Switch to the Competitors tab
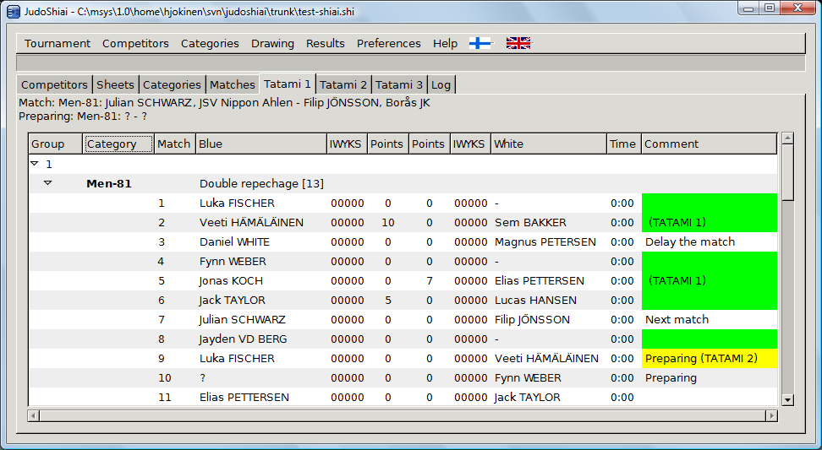Screen dimensions: 822x450 [x=54, y=84]
